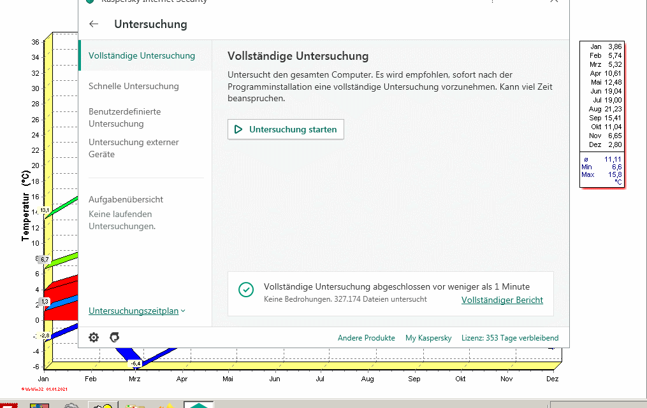
Task: Click the 6,7 data label on chart
Action: [45, 260]
